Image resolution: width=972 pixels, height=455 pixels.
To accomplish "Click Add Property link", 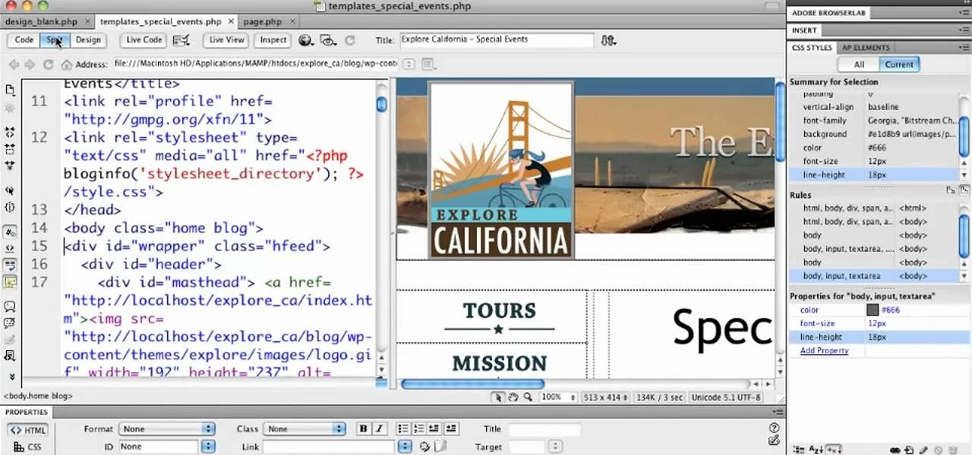I will pos(824,351).
